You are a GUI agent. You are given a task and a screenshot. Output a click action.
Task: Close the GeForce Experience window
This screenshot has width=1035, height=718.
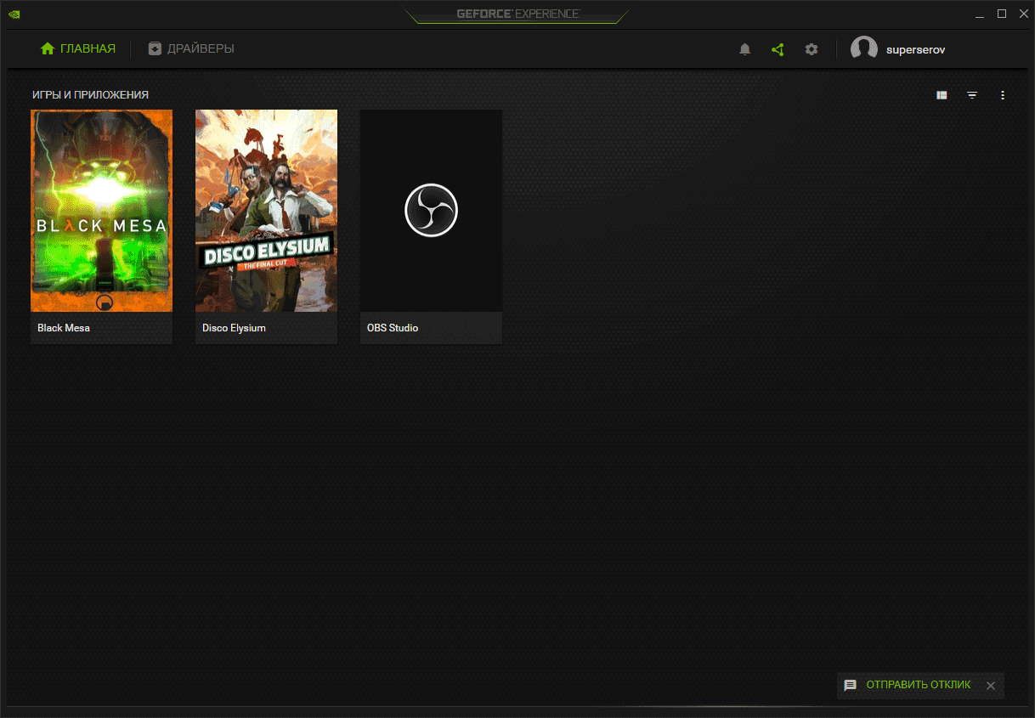tap(1023, 14)
